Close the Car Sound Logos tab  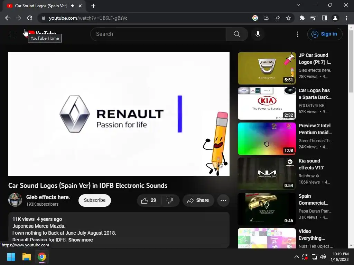[80, 6]
